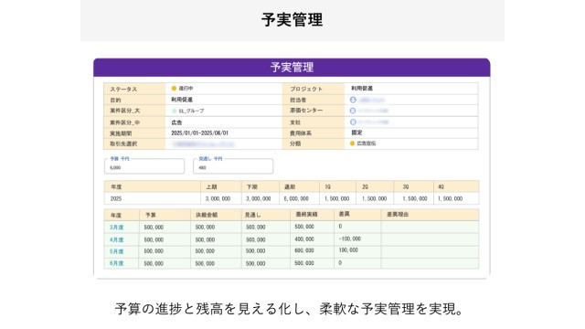Open the 3月度 row link

tap(116, 228)
